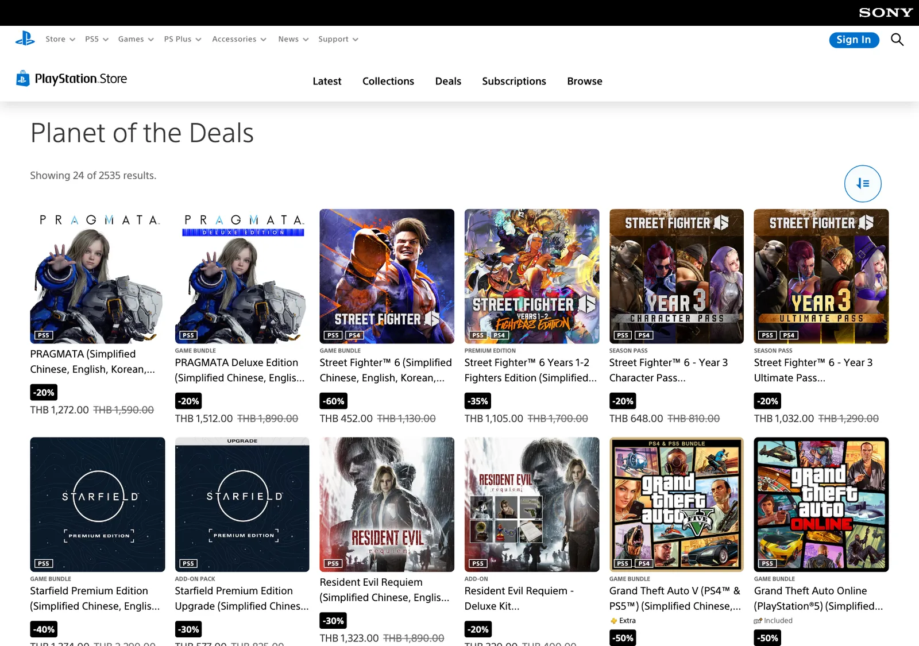Open the Subscriptions tab

click(x=514, y=82)
